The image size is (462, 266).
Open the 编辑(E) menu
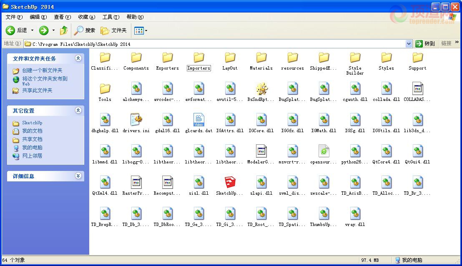pyautogui.click(x=38, y=17)
